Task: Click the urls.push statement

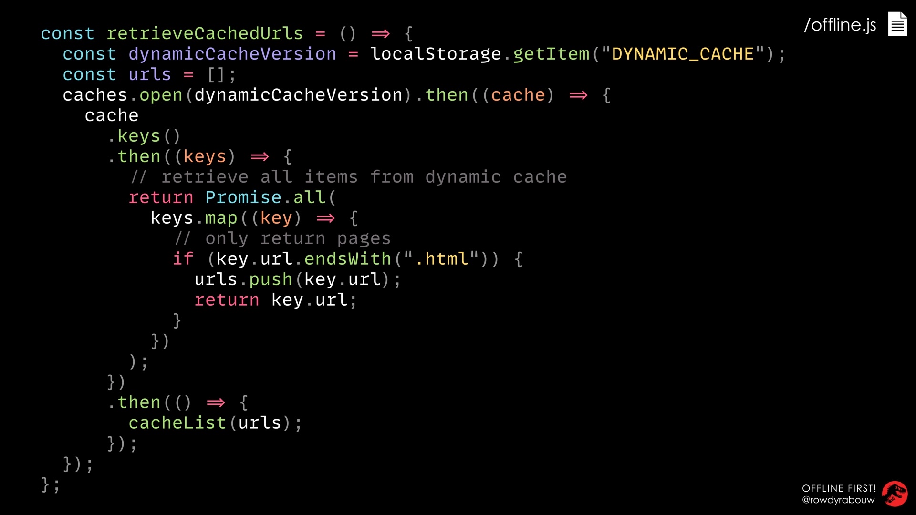Action: pos(298,279)
